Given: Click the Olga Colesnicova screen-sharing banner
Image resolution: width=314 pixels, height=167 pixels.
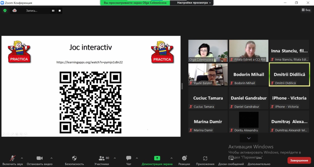Looking at the screenshot, I should click(135, 3).
